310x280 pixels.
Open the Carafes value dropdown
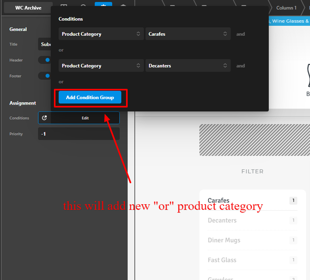click(188, 34)
